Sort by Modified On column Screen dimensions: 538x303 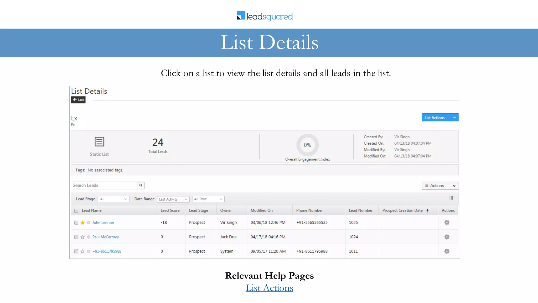pos(262,210)
